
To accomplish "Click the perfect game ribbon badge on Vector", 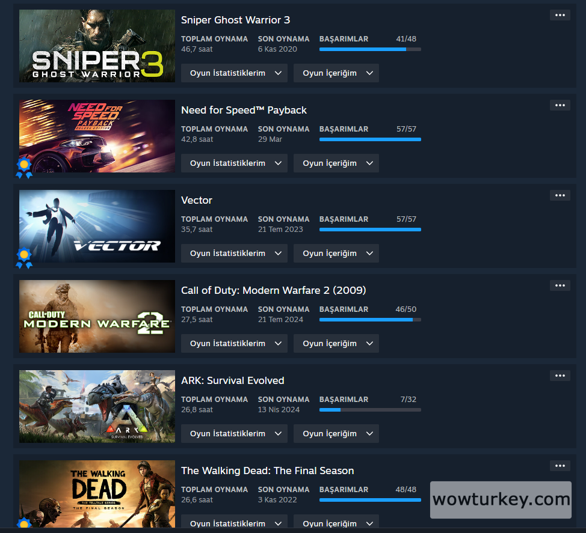I will click(24, 258).
